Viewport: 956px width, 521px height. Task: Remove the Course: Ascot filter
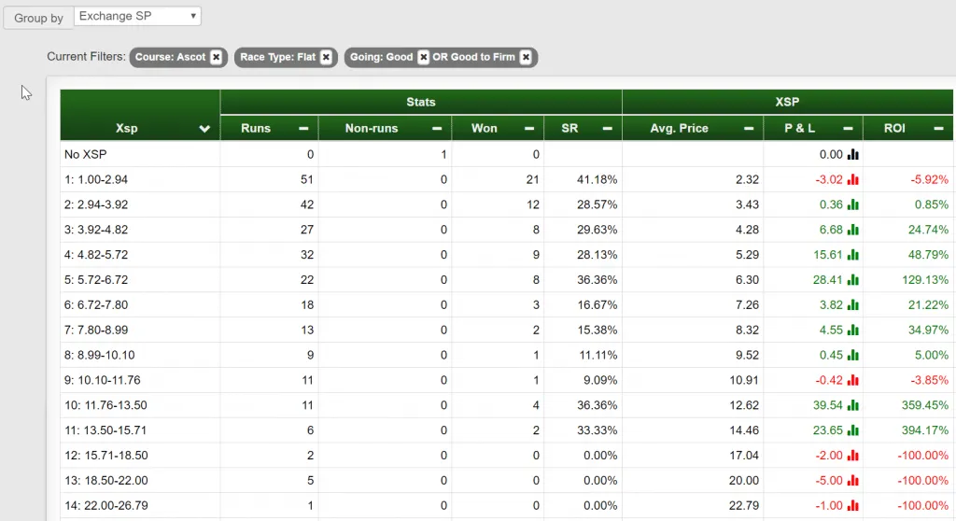point(216,57)
